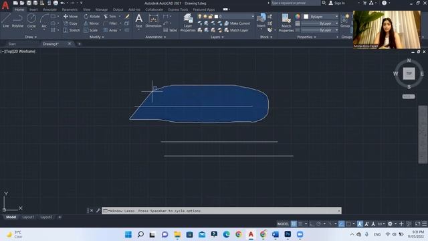Click the Undo arrow in quick access toolbar
The height and width of the screenshot is (241, 428).
pos(62,3)
